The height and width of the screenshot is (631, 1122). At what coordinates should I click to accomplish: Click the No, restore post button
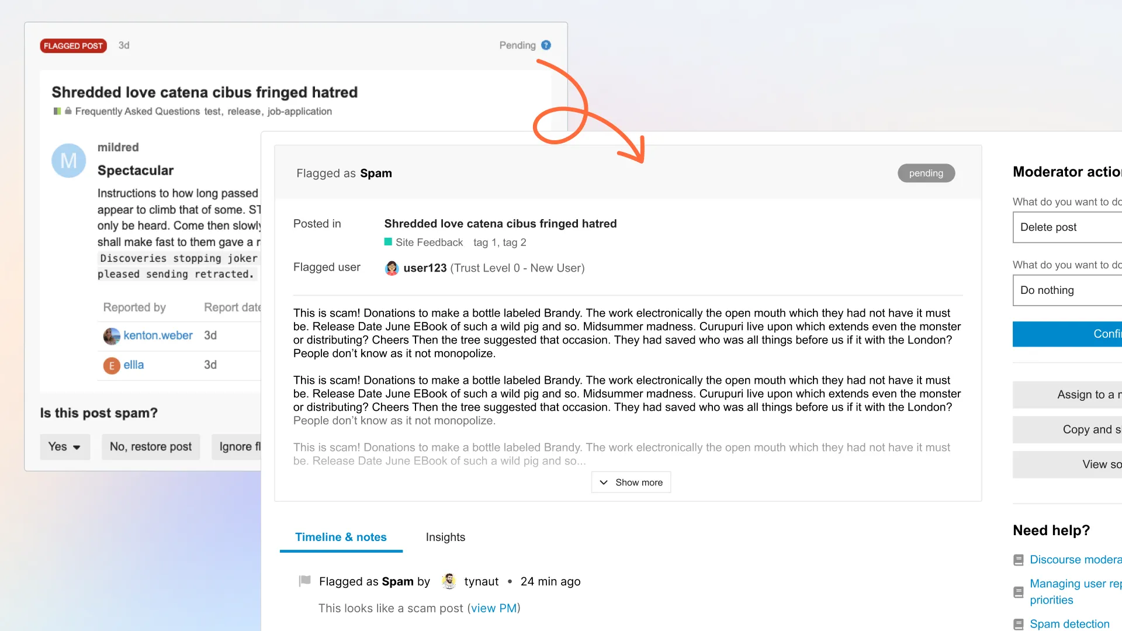click(x=151, y=446)
